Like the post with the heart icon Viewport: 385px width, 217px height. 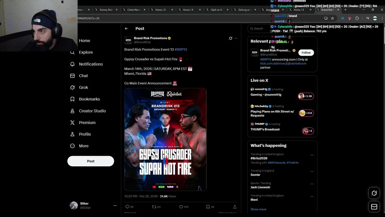click(x=181, y=207)
